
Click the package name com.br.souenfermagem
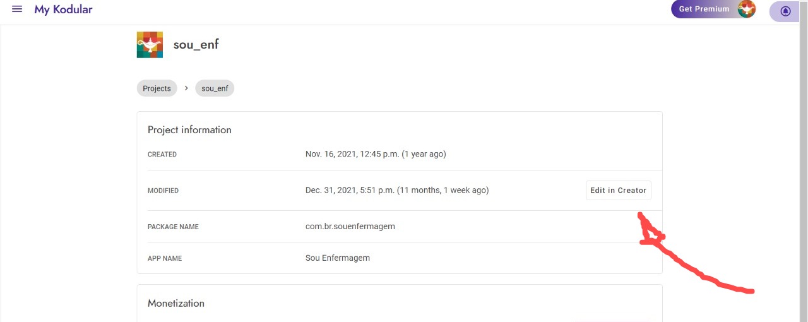[x=350, y=226]
